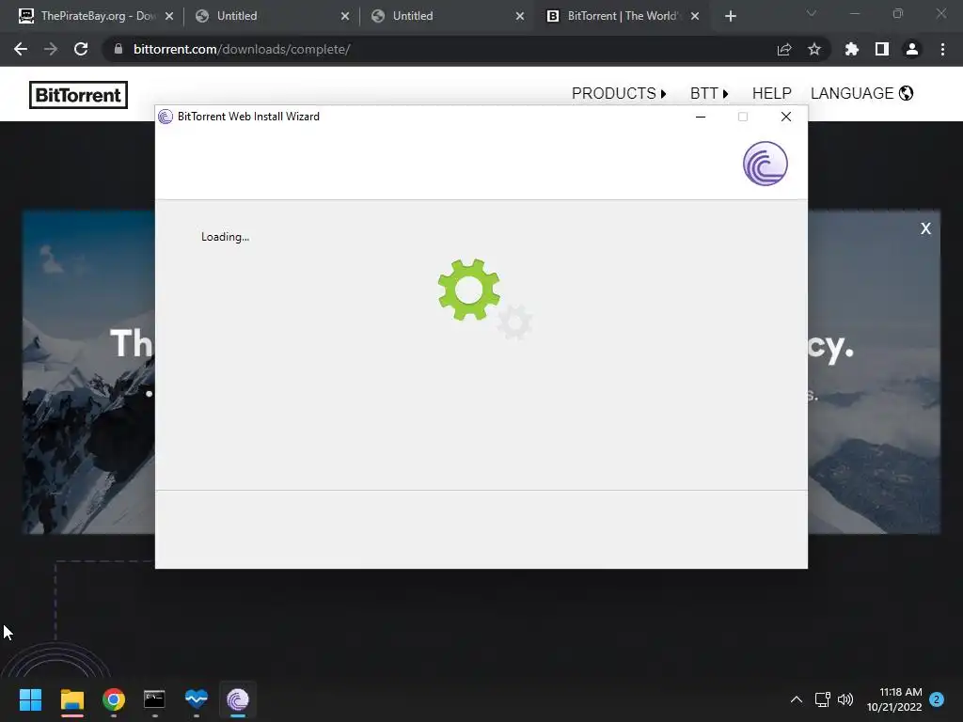The height and width of the screenshot is (722, 963).
Task: Open File Explorer from the taskbar
Action: [71, 699]
